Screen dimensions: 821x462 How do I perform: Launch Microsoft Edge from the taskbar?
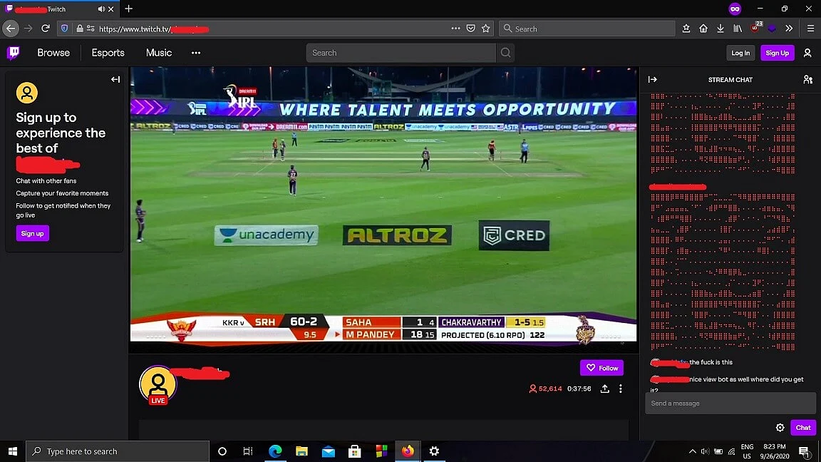(x=275, y=451)
